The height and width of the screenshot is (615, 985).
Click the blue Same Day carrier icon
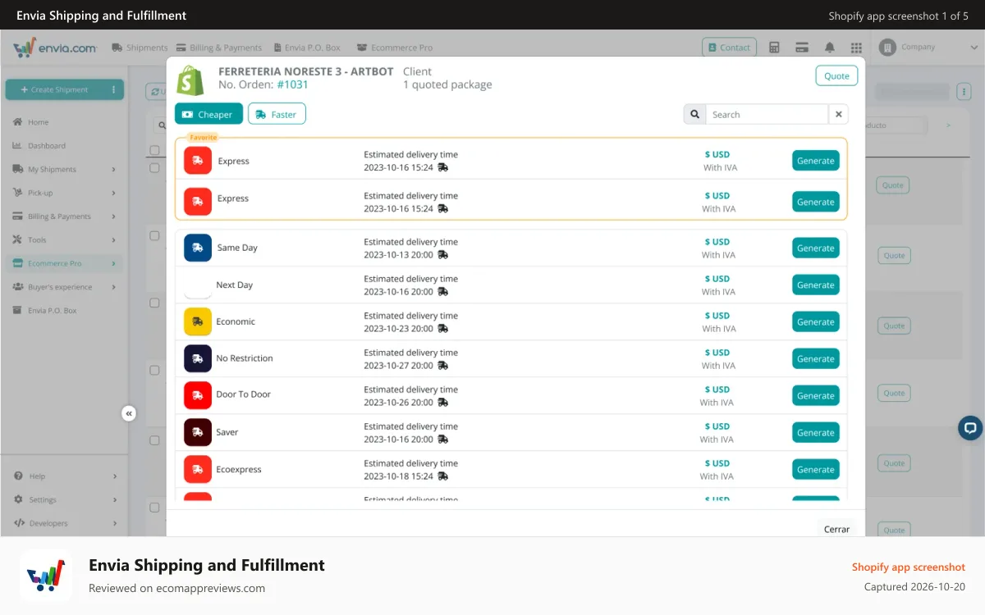point(198,248)
